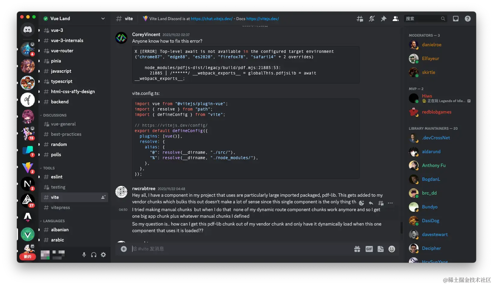493x285 pixels.
Task: Open pinia channel
Action: click(75, 61)
